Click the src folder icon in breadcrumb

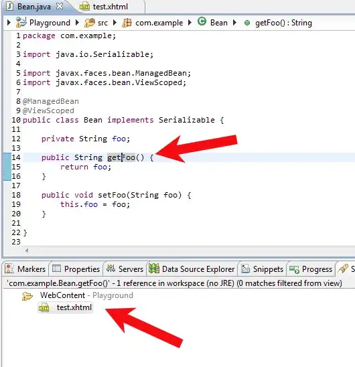tap(90, 23)
